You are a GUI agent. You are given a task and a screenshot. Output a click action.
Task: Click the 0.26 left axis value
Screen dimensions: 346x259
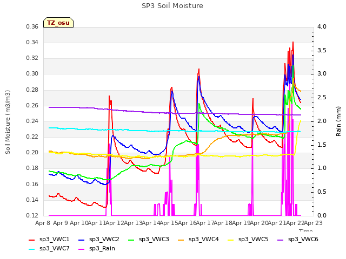32,106
